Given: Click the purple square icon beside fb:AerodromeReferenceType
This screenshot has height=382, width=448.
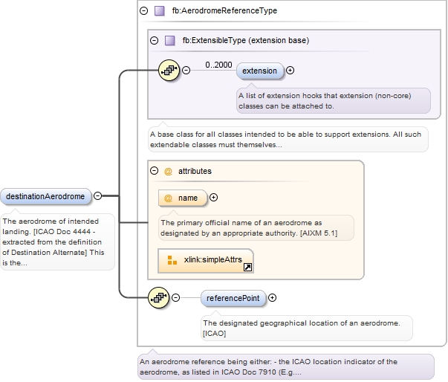Looking at the screenshot, I should pos(159,11).
